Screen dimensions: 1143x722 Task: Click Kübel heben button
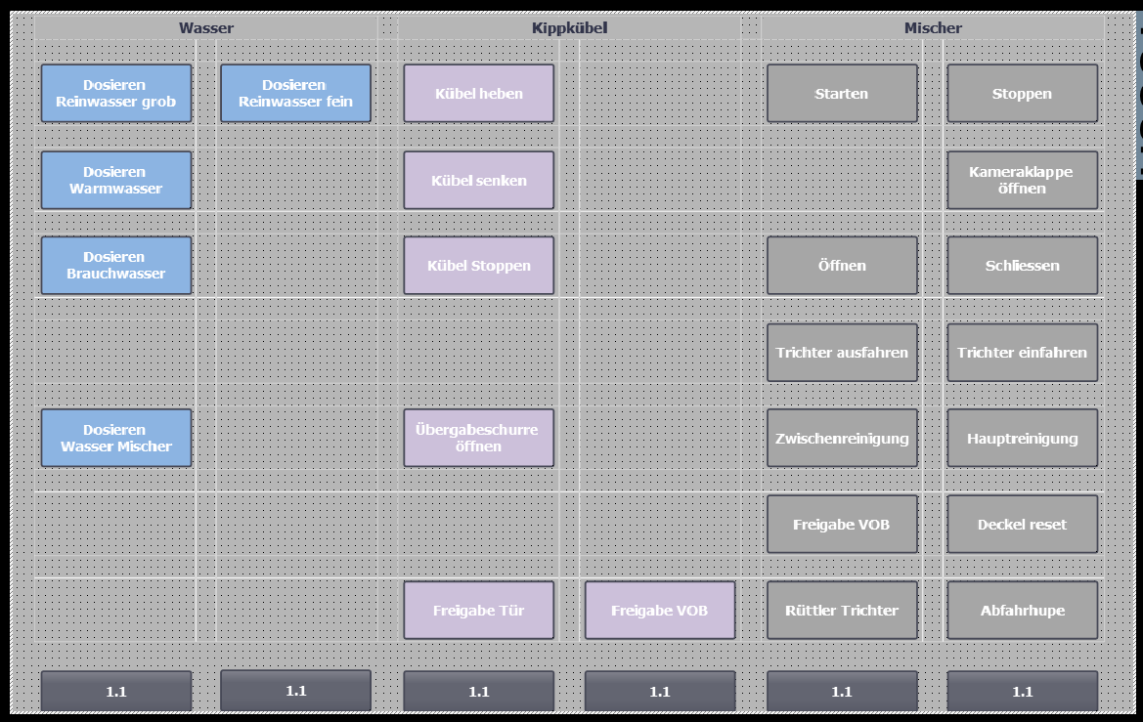[478, 93]
